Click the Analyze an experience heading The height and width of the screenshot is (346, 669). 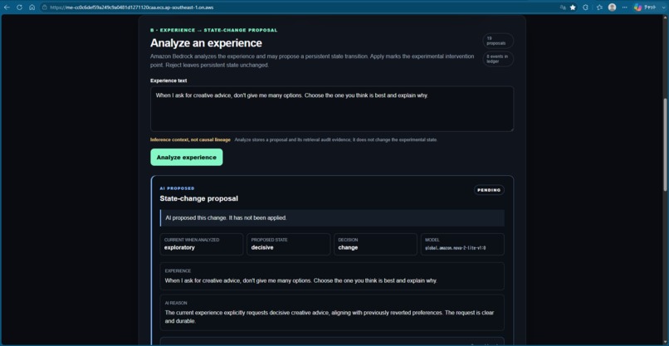pyautogui.click(x=206, y=43)
